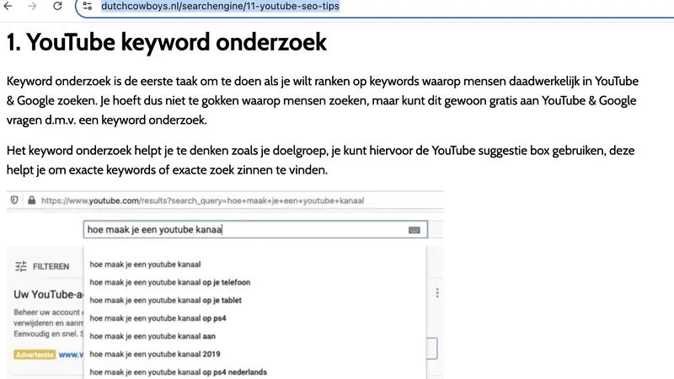This screenshot has height=379, width=674.
Task: Select suggestion ending in 'op je tablet'
Action: click(165, 301)
